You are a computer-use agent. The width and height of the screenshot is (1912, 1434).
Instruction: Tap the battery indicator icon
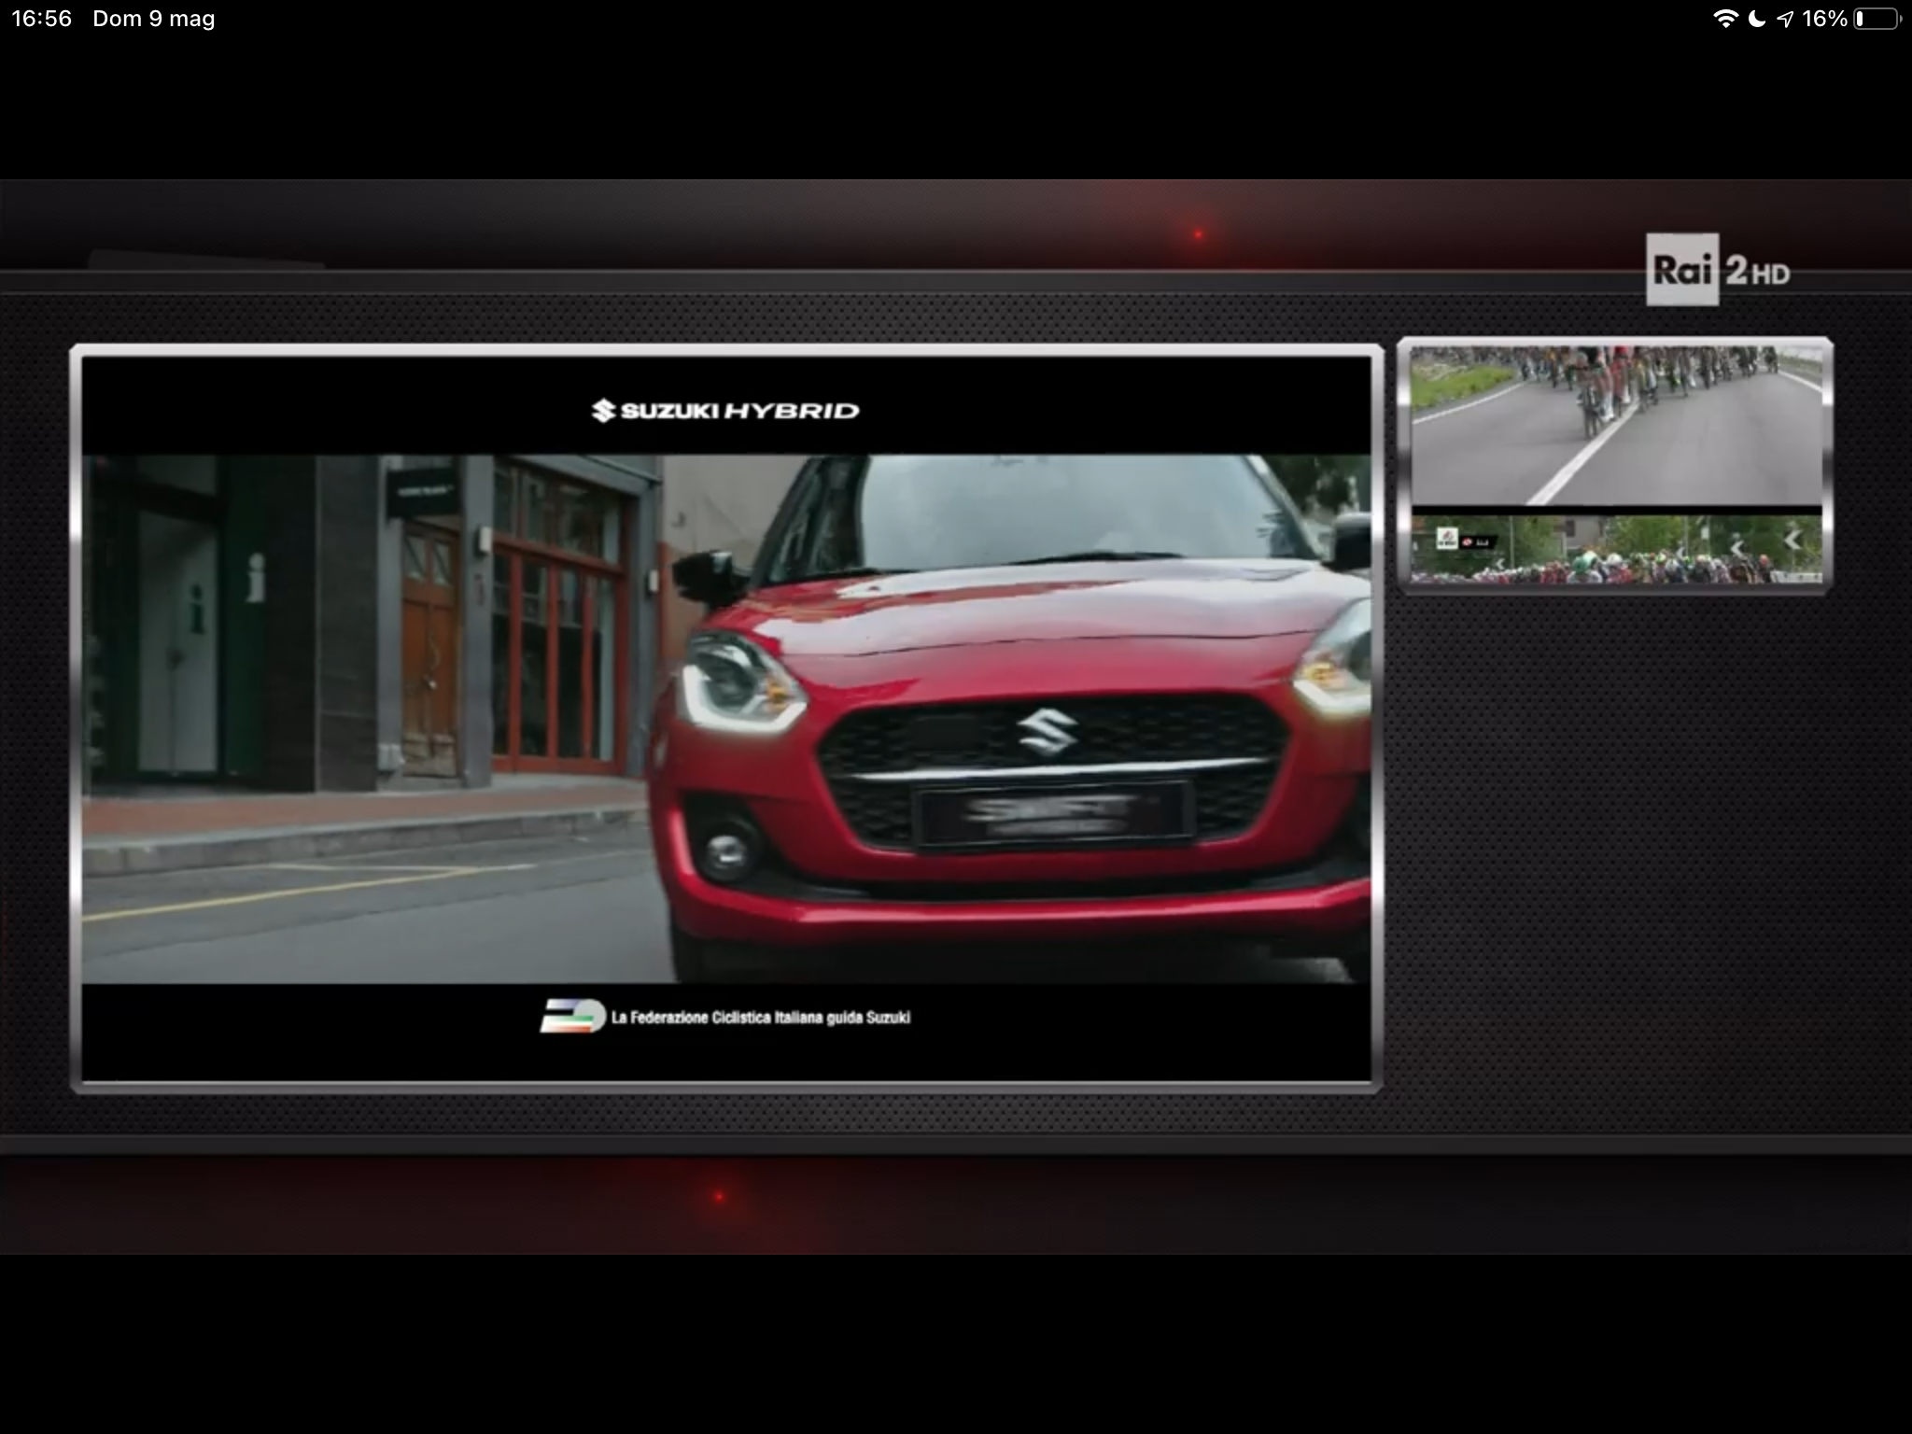(x=1877, y=19)
